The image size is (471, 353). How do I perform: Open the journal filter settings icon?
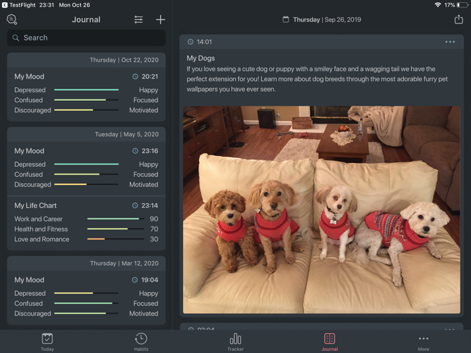tap(139, 19)
